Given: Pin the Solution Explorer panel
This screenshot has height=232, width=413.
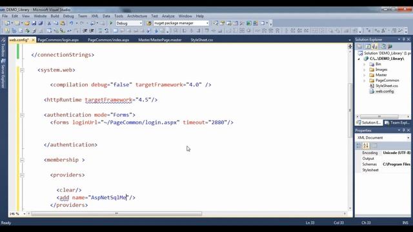Looking at the screenshot, I should click(404, 39).
